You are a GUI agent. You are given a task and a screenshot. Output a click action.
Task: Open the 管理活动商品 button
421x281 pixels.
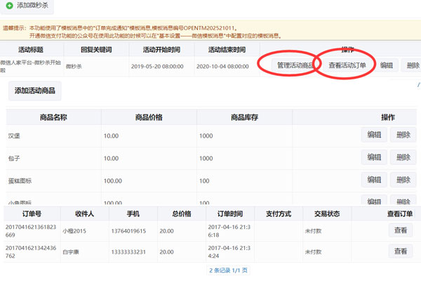pyautogui.click(x=295, y=65)
